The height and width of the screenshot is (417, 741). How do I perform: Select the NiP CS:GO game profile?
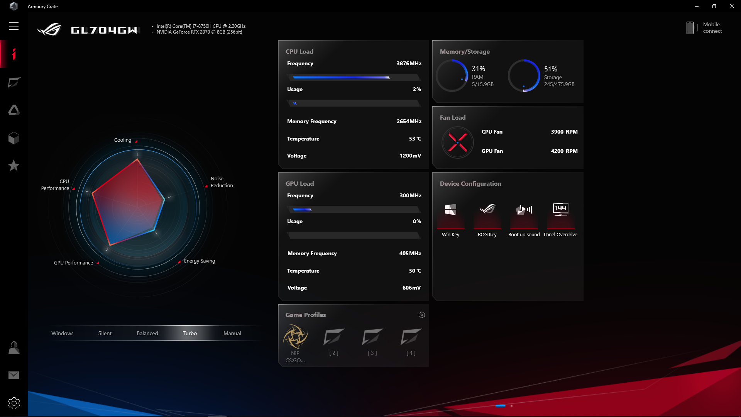(295, 344)
